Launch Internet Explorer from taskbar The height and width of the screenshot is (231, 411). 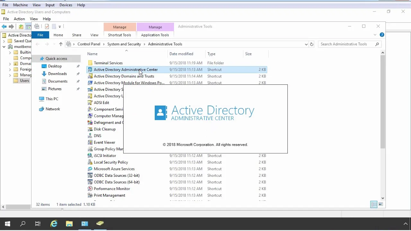tap(54, 224)
